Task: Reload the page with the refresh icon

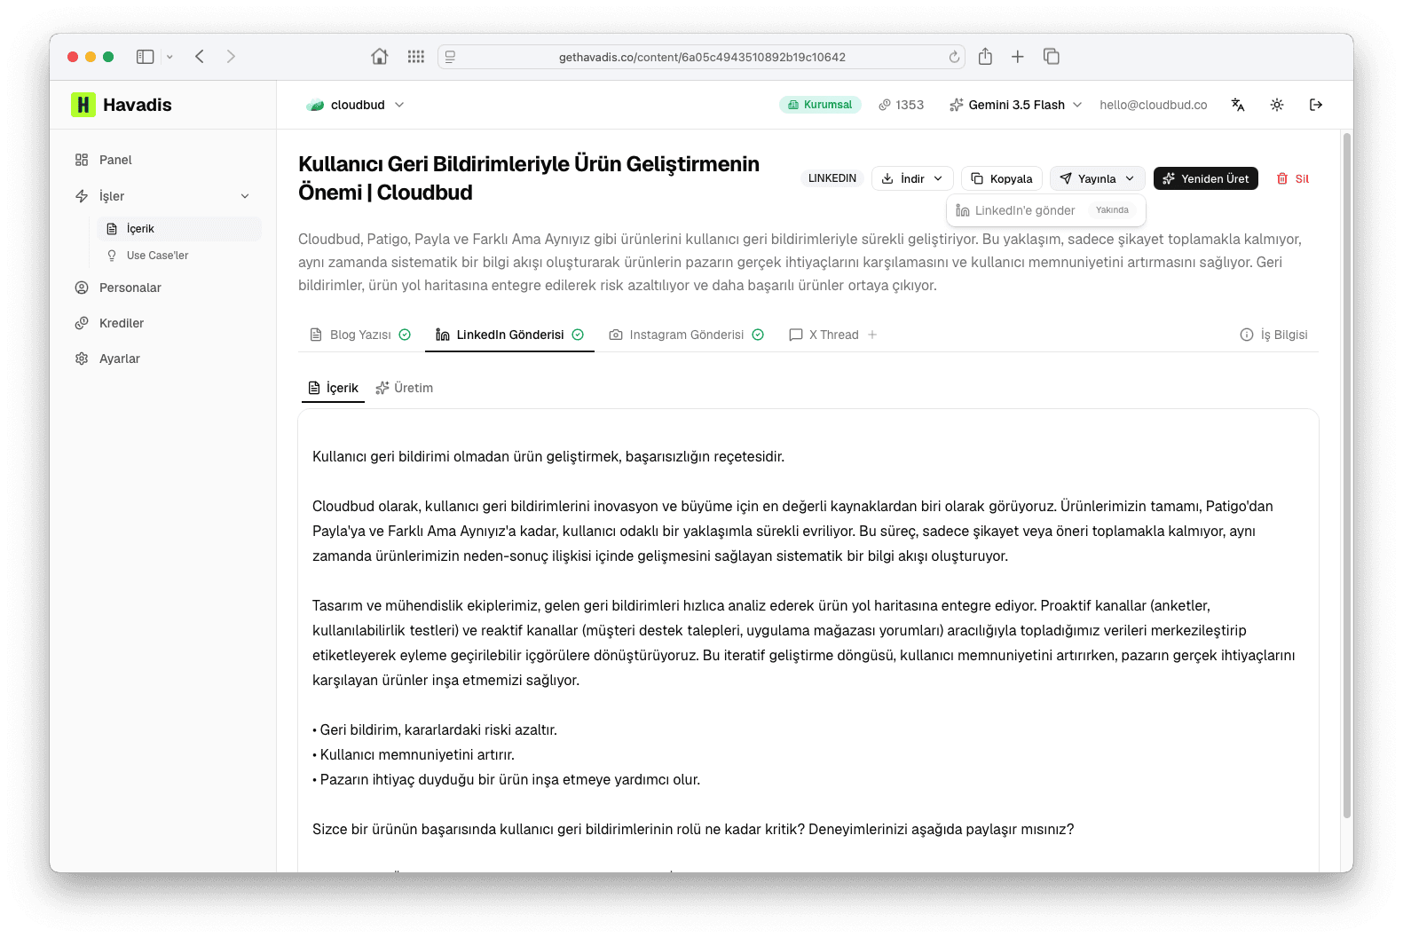Action: pyautogui.click(x=954, y=57)
